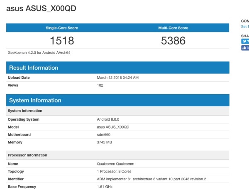
Task: Select the 3745 MB memory value
Action: (104, 142)
